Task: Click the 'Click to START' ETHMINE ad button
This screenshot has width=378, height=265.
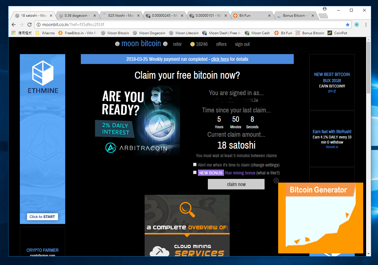Action: coord(42,217)
